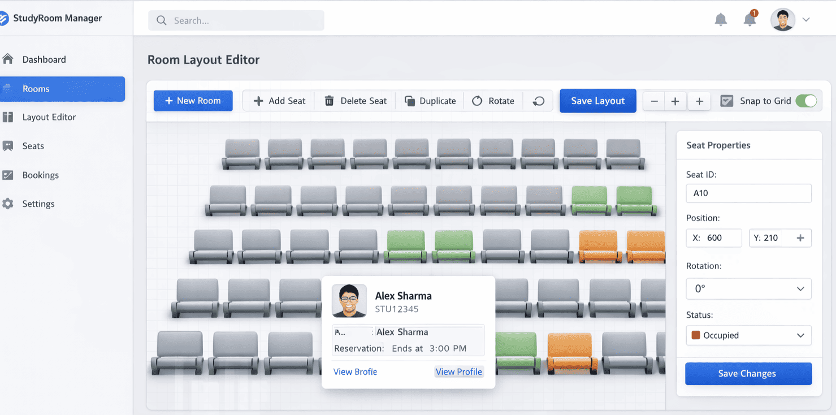Click the magnifier icon in search bar
836x415 pixels.
coord(162,20)
